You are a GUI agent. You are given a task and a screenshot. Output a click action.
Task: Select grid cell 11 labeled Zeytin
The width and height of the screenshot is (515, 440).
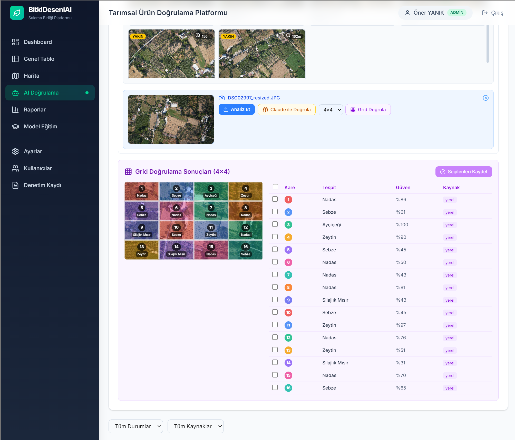[211, 230]
